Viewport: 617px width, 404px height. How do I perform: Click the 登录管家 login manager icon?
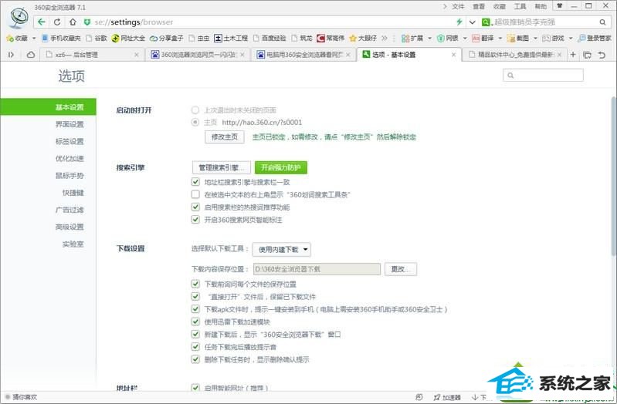click(595, 38)
